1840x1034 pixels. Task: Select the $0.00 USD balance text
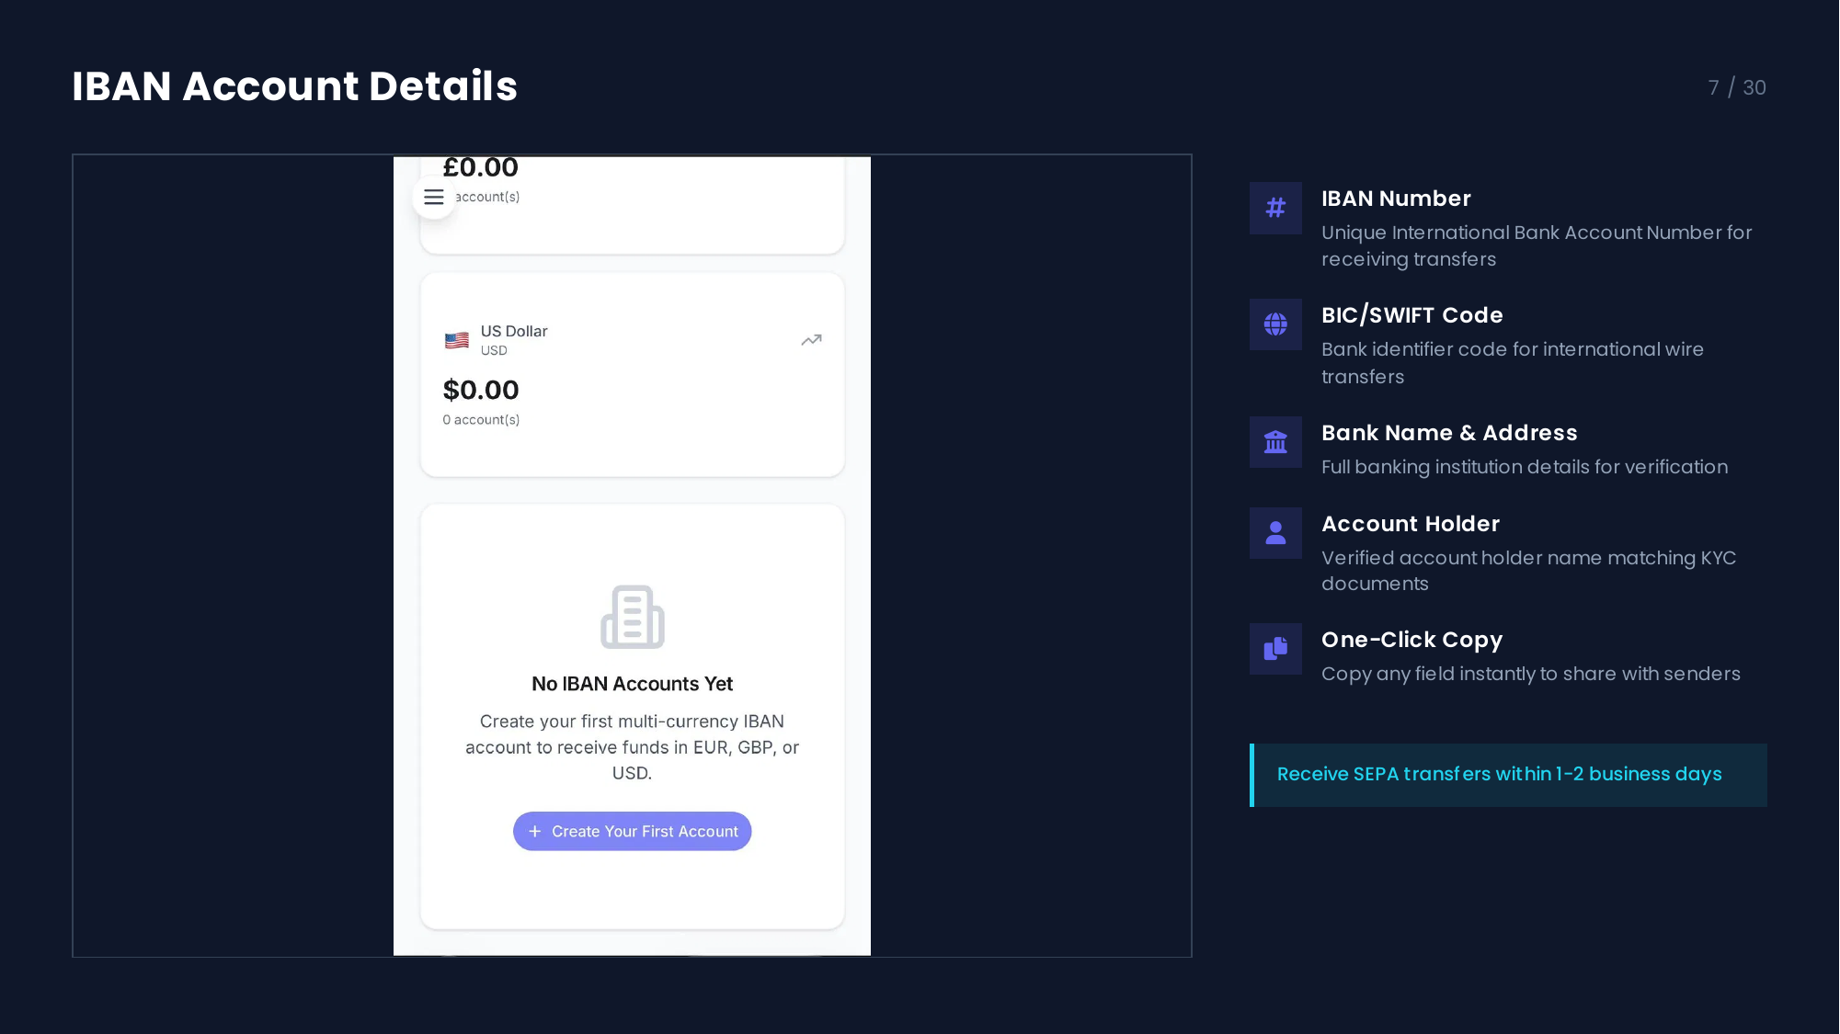480,390
